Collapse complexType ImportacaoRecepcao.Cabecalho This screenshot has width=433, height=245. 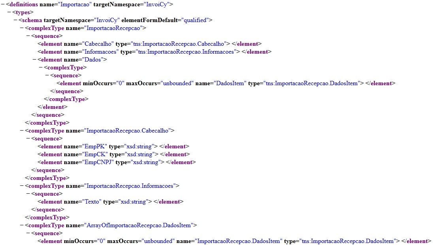pos(22,131)
